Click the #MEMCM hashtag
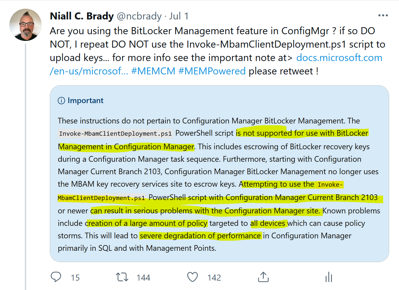 tap(153, 71)
